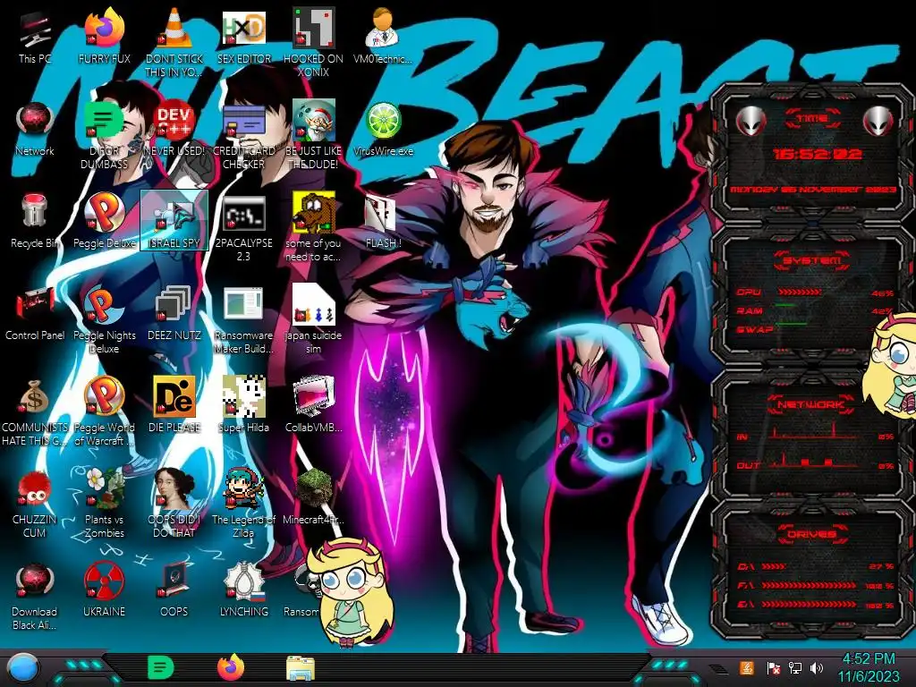916x687 pixels.
Task: Select the ISRAEL SPY highlighted desktop icon
Action: point(174,221)
